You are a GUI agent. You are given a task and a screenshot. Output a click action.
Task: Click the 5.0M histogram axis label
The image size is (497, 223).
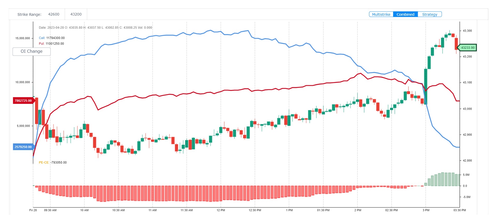point(466,175)
